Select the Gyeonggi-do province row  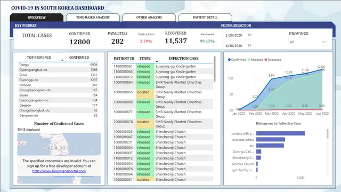(x=58, y=80)
